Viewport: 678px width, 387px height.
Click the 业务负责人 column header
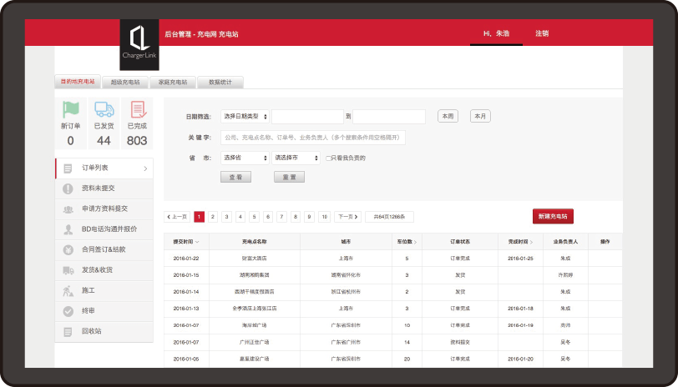coord(565,242)
